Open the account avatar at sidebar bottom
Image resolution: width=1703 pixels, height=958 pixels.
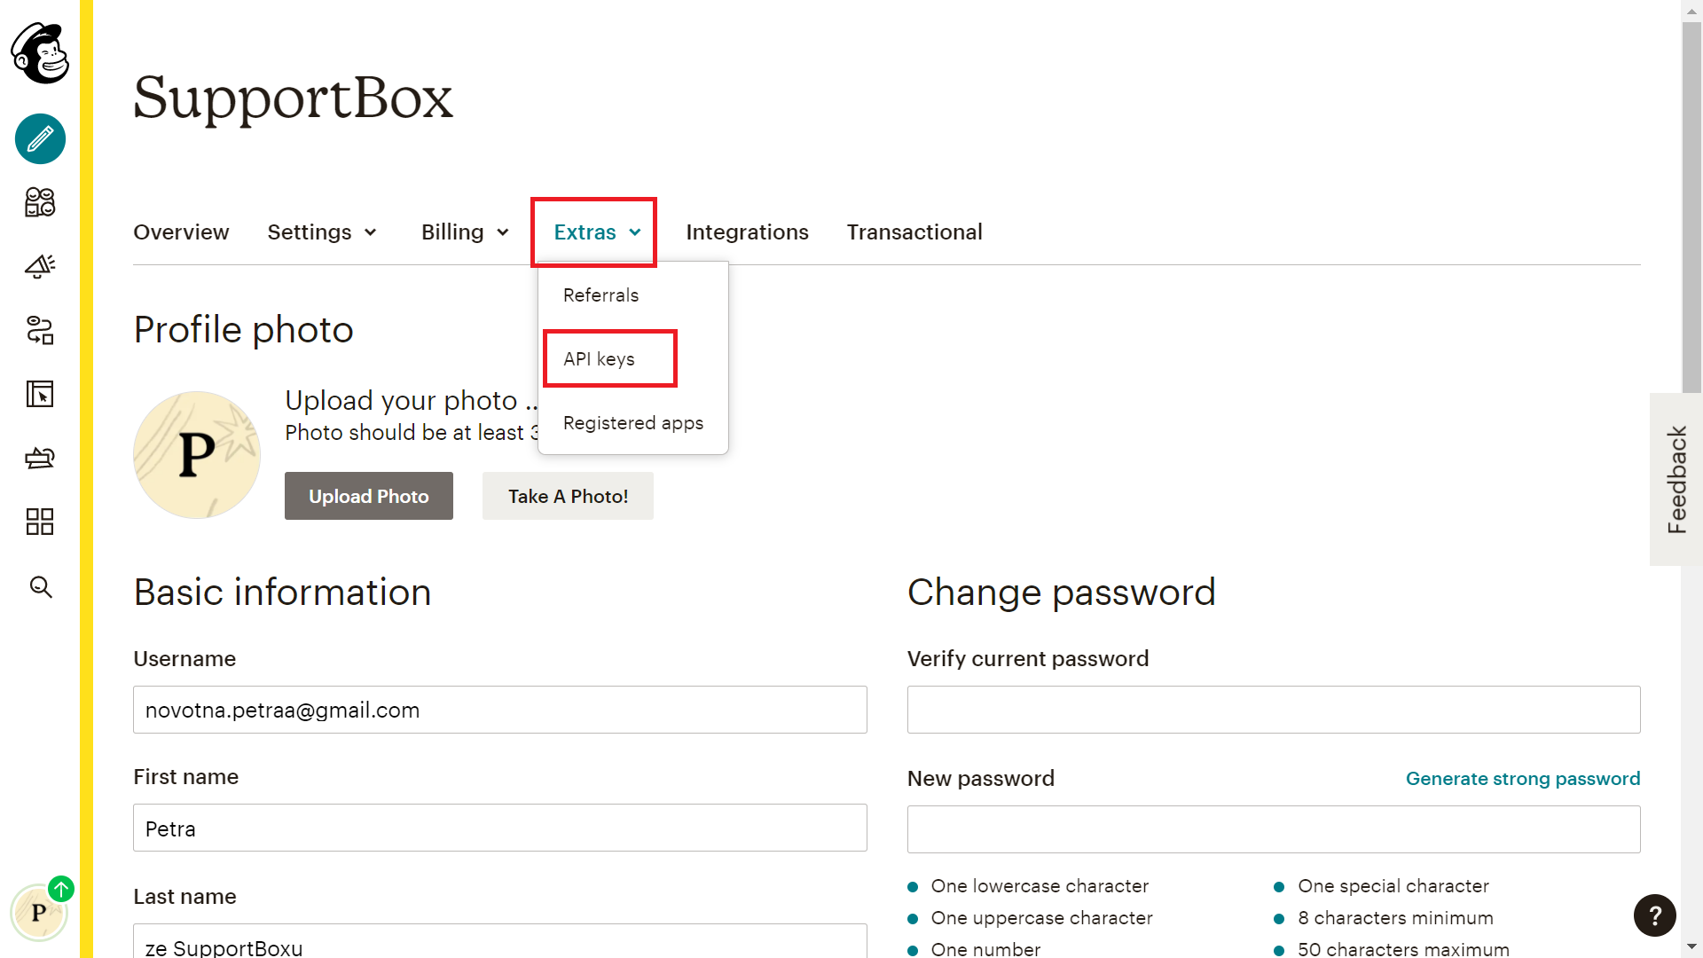(39, 912)
